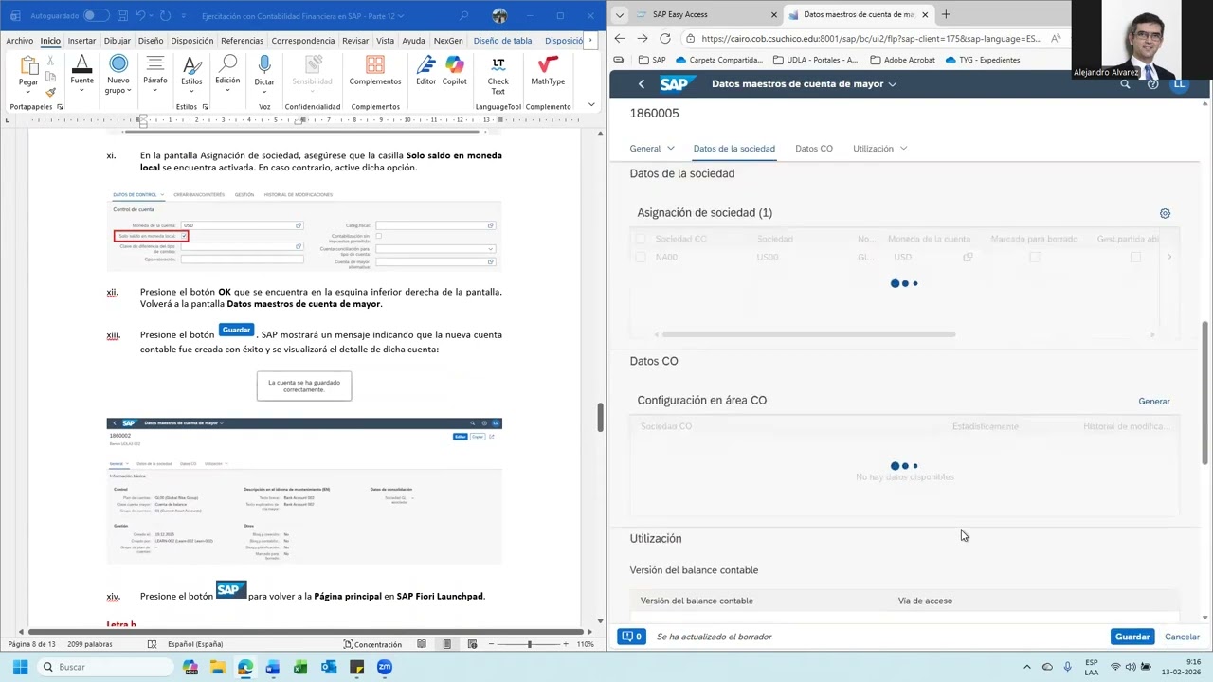Image resolution: width=1213 pixels, height=682 pixels.
Task: Open the Adobe Acrobat bookmark folder
Action: 903,60
